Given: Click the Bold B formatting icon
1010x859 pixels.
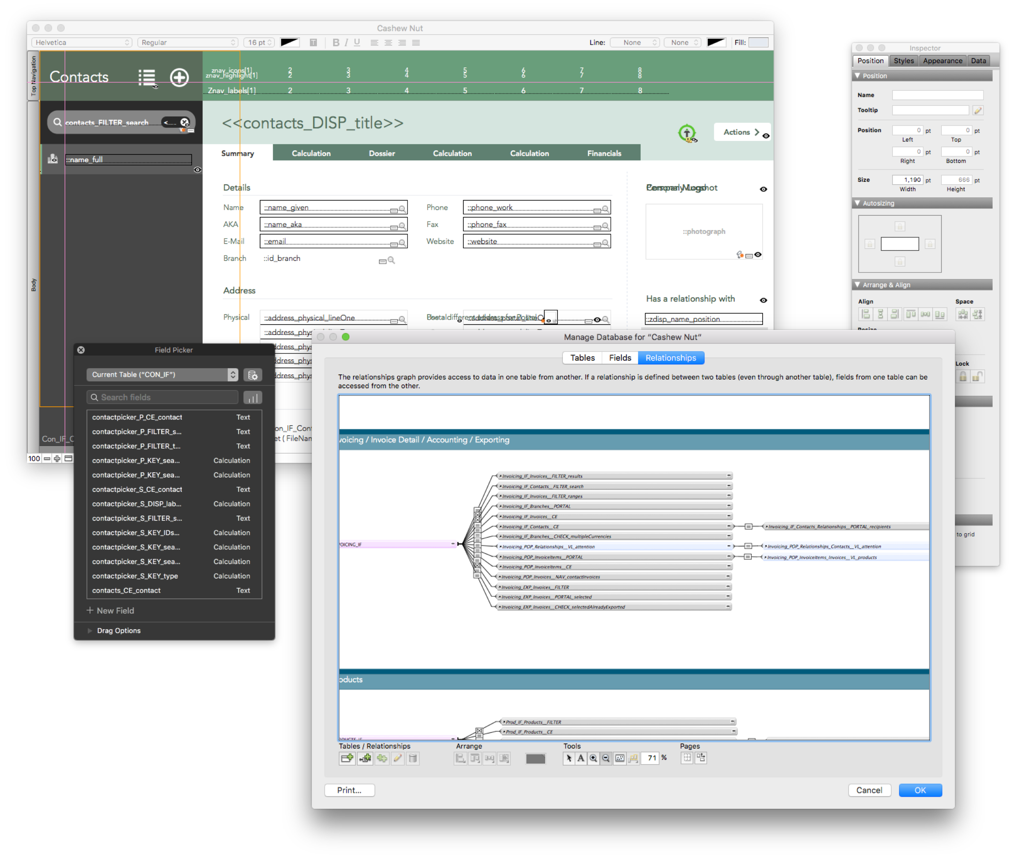Looking at the screenshot, I should tap(335, 42).
